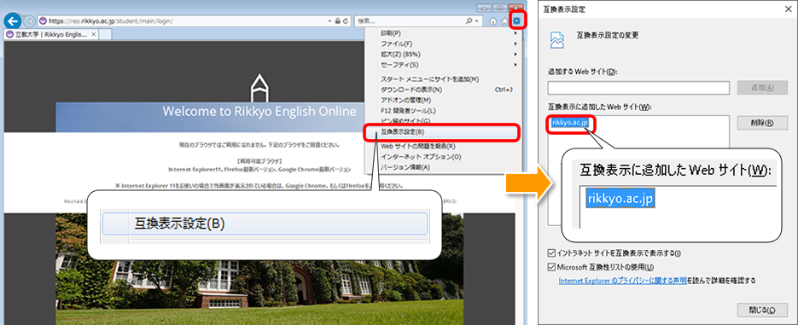The image size is (798, 325).
Task: Open the Tools gear icon menu
Action: [517, 20]
